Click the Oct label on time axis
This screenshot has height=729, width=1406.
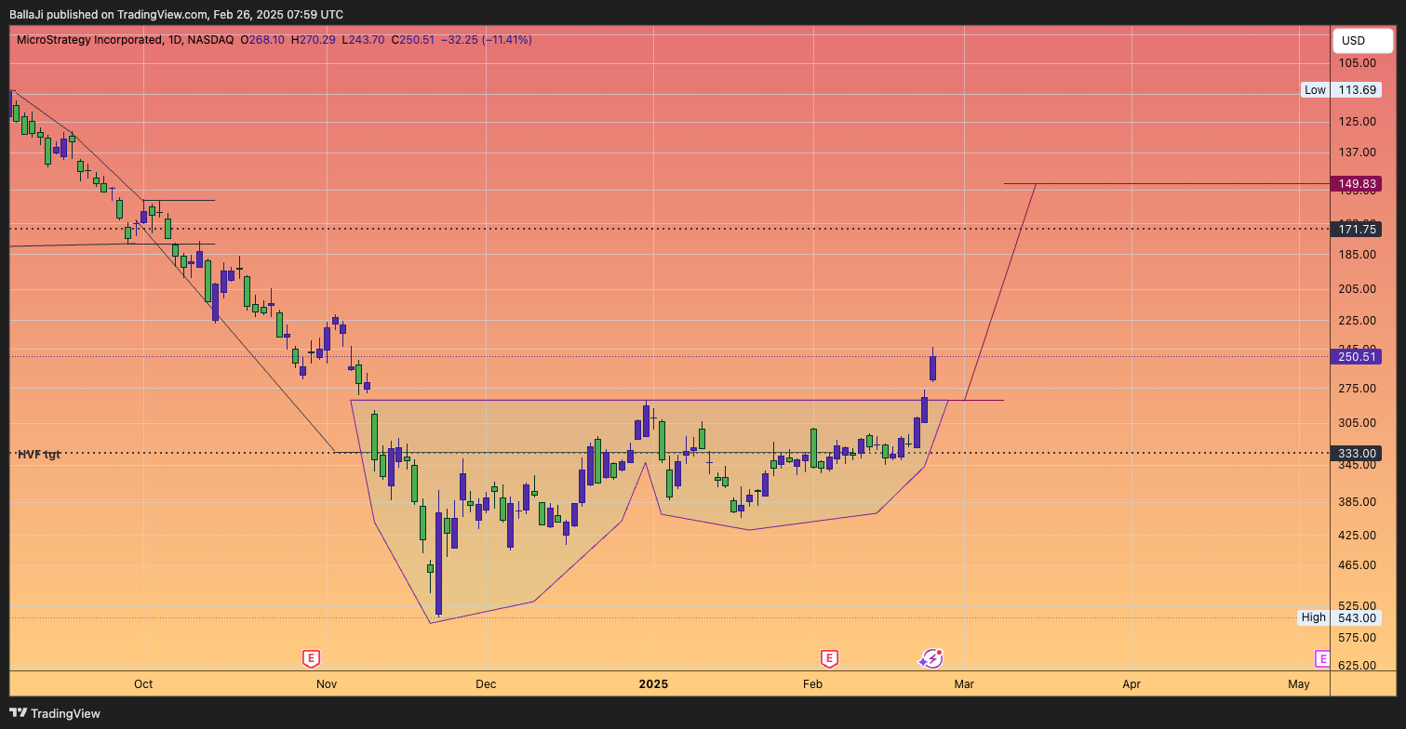143,683
